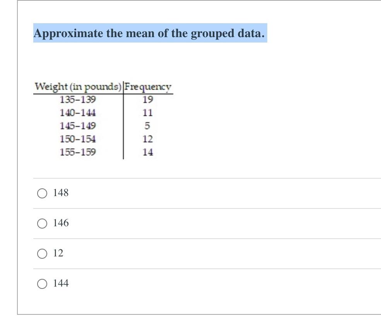Click the answer label text 12
The height and width of the screenshot is (321, 381).
59,253
